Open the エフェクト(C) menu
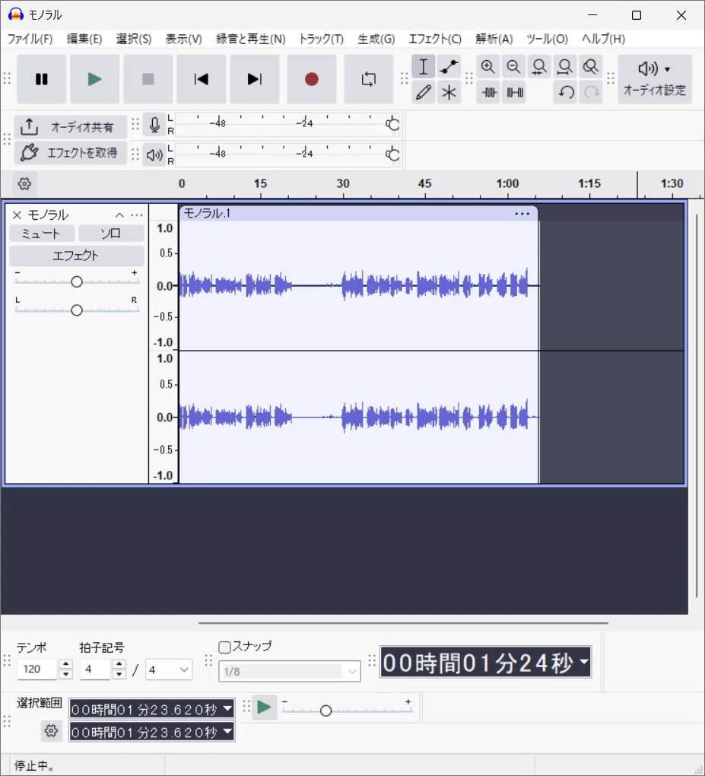 [435, 39]
